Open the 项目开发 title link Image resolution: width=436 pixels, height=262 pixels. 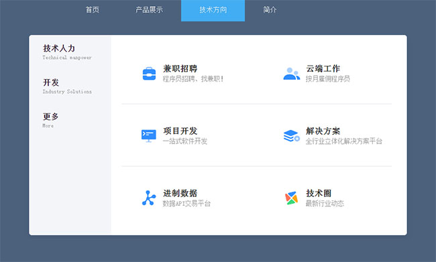click(180, 131)
